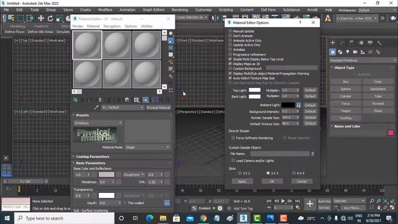Screen dimensions: 398x224
Task: Select Systems category in Create panel
Action: pyautogui.click(x=378, y=52)
